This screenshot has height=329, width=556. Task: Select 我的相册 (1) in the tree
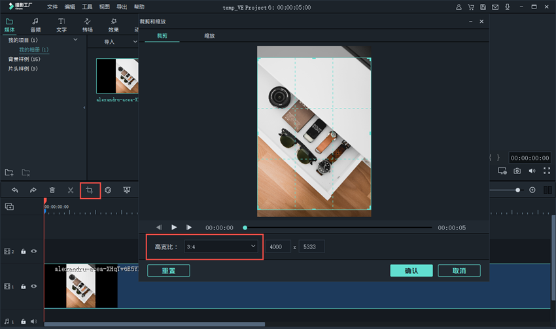(33, 50)
